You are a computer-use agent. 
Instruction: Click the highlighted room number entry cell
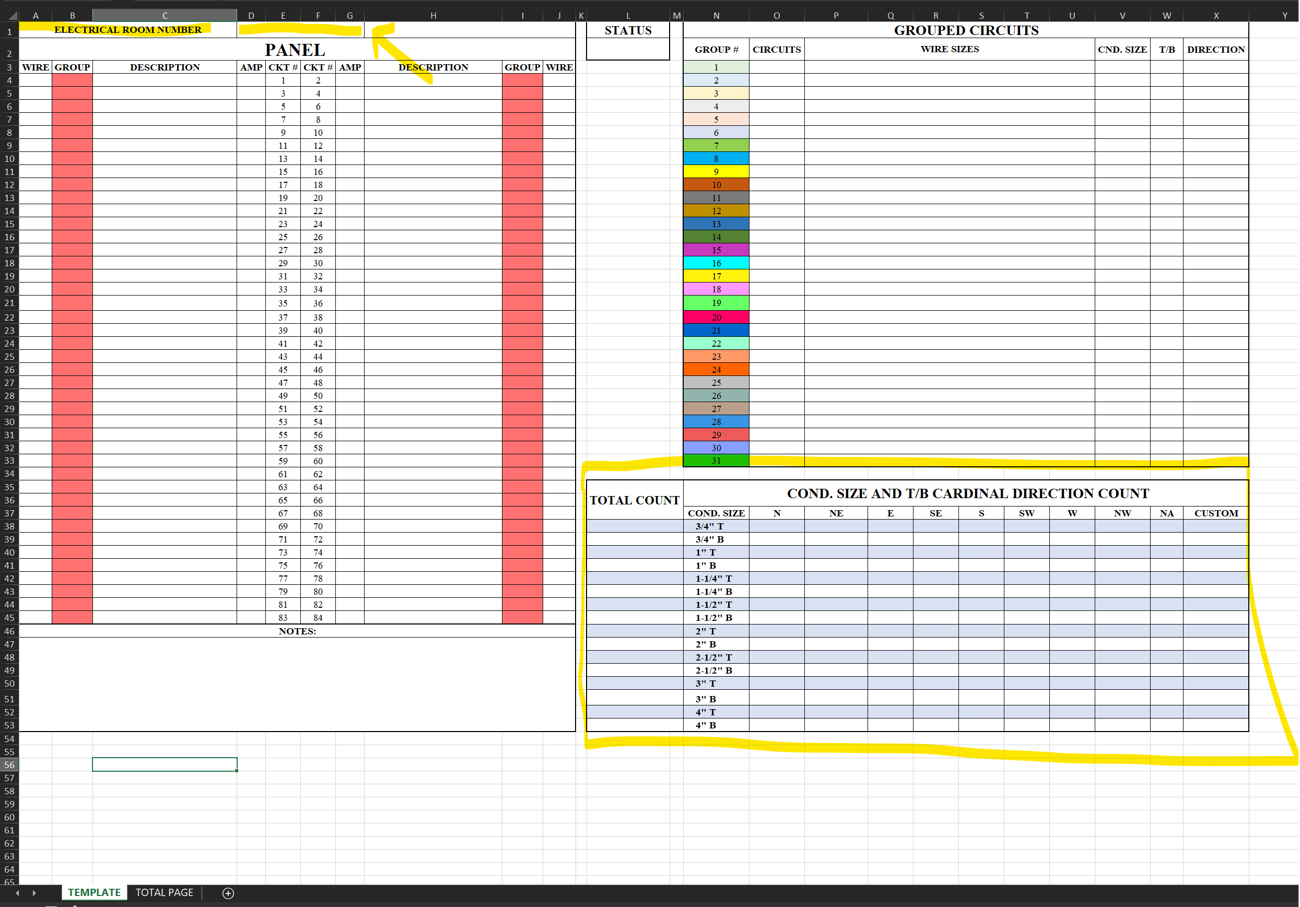300,30
